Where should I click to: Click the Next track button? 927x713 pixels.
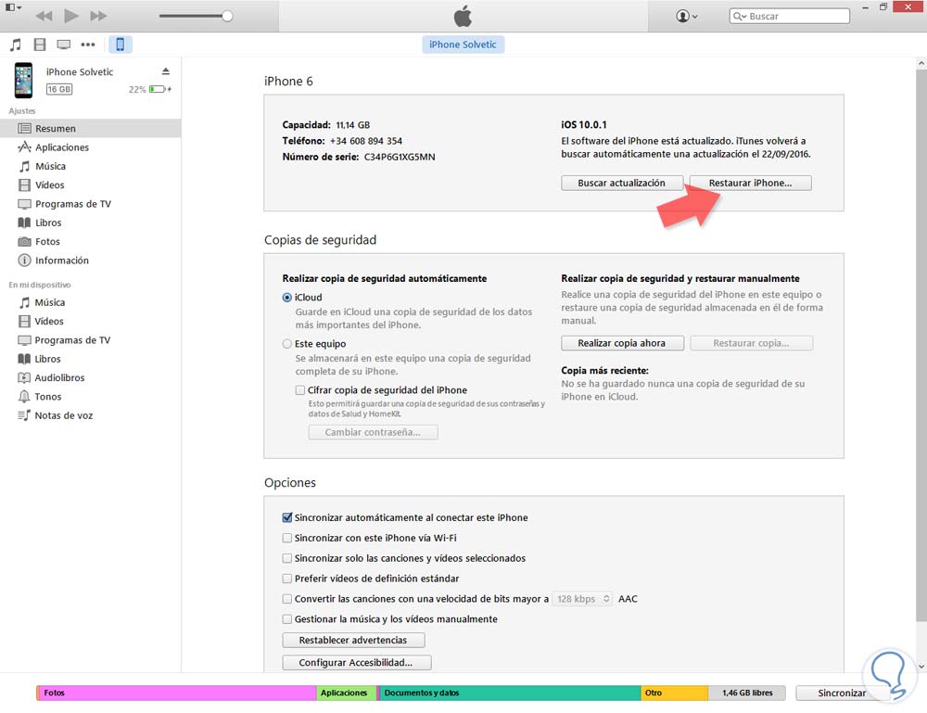point(98,16)
